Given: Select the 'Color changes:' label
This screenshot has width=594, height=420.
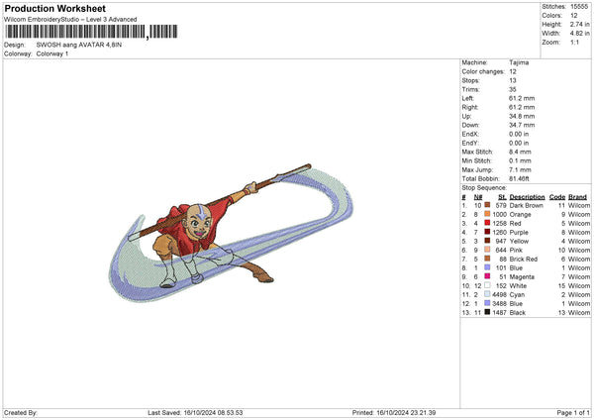Looking at the screenshot, I should (483, 71).
